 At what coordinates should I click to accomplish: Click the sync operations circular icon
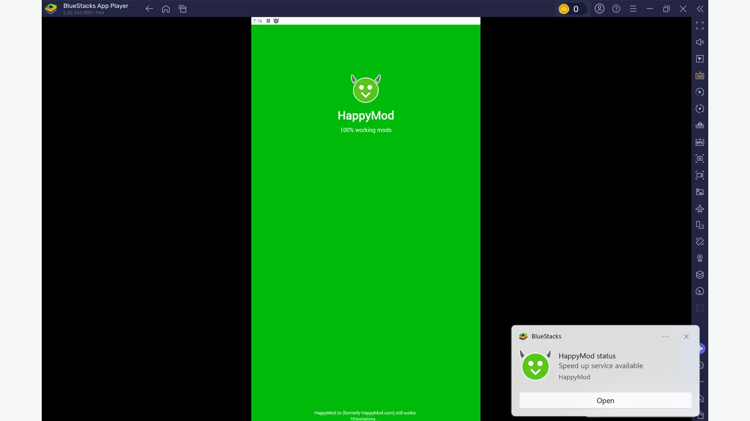tap(700, 109)
